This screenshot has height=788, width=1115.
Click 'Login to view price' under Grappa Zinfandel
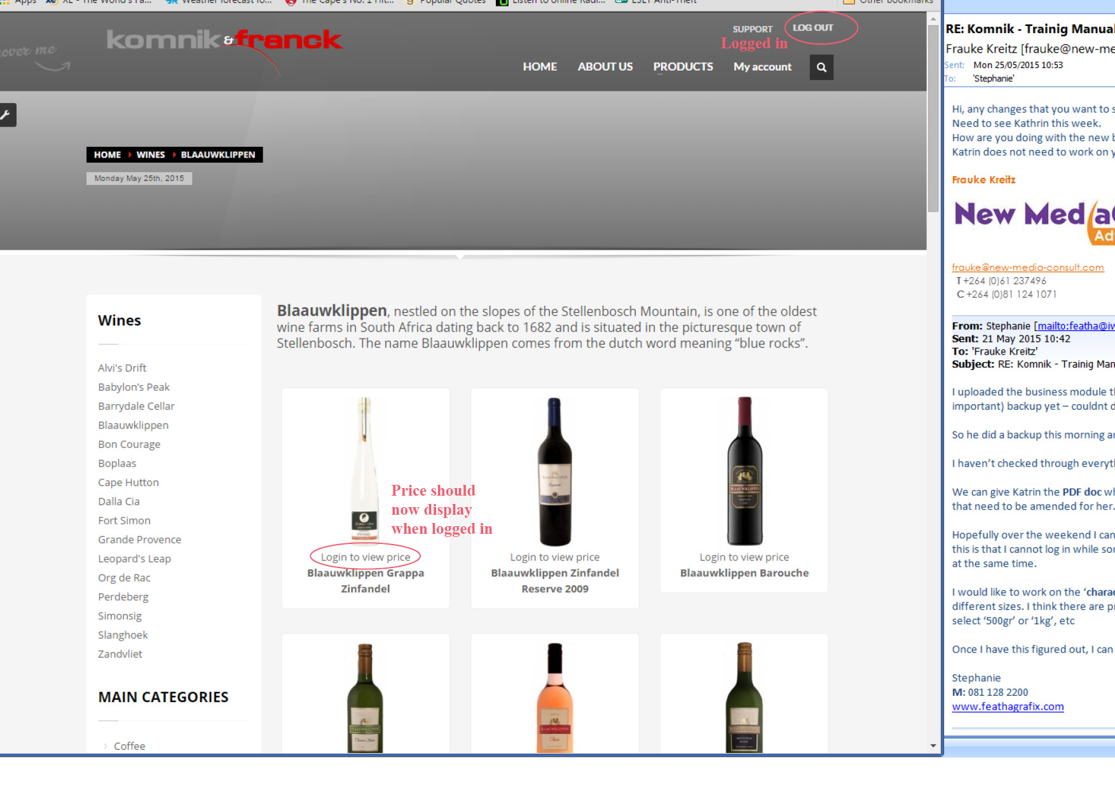tap(366, 557)
